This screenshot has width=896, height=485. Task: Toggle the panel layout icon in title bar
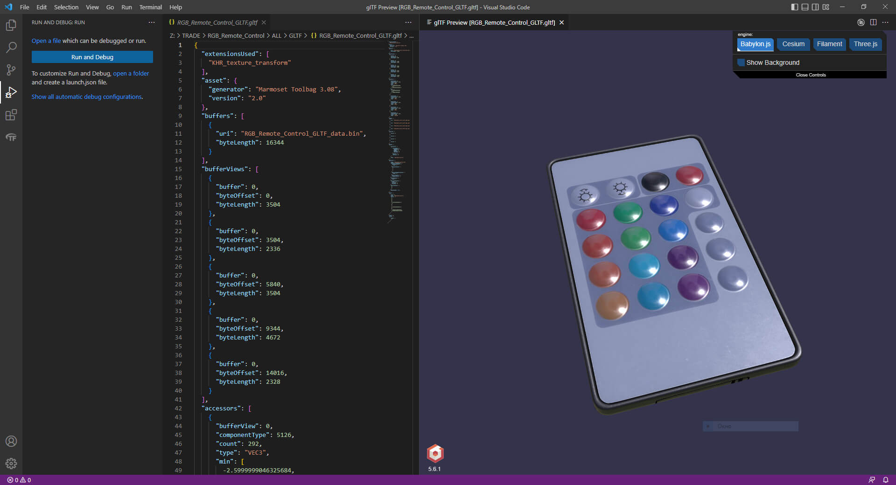(805, 7)
